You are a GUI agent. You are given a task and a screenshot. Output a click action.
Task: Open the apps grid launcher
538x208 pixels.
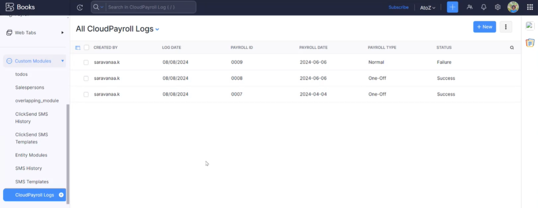[x=530, y=7]
